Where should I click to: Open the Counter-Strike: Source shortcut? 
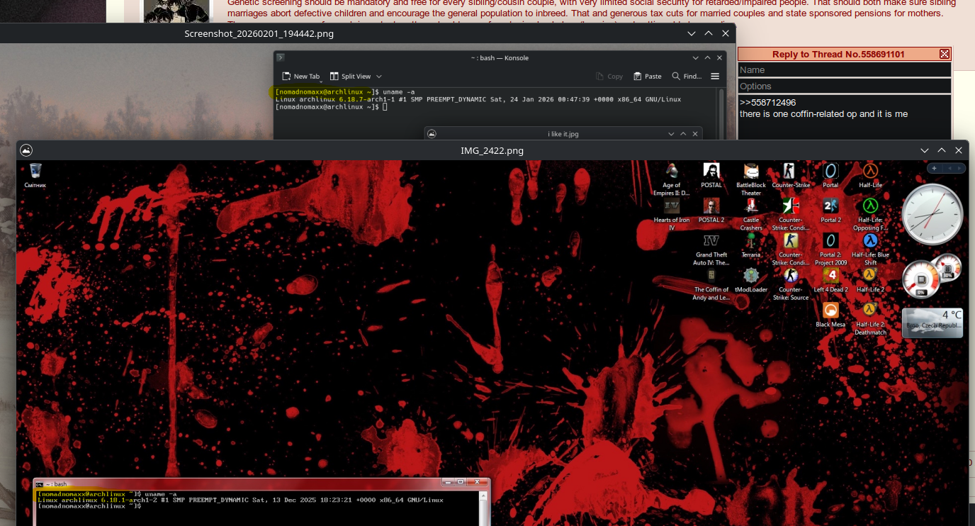(791, 284)
